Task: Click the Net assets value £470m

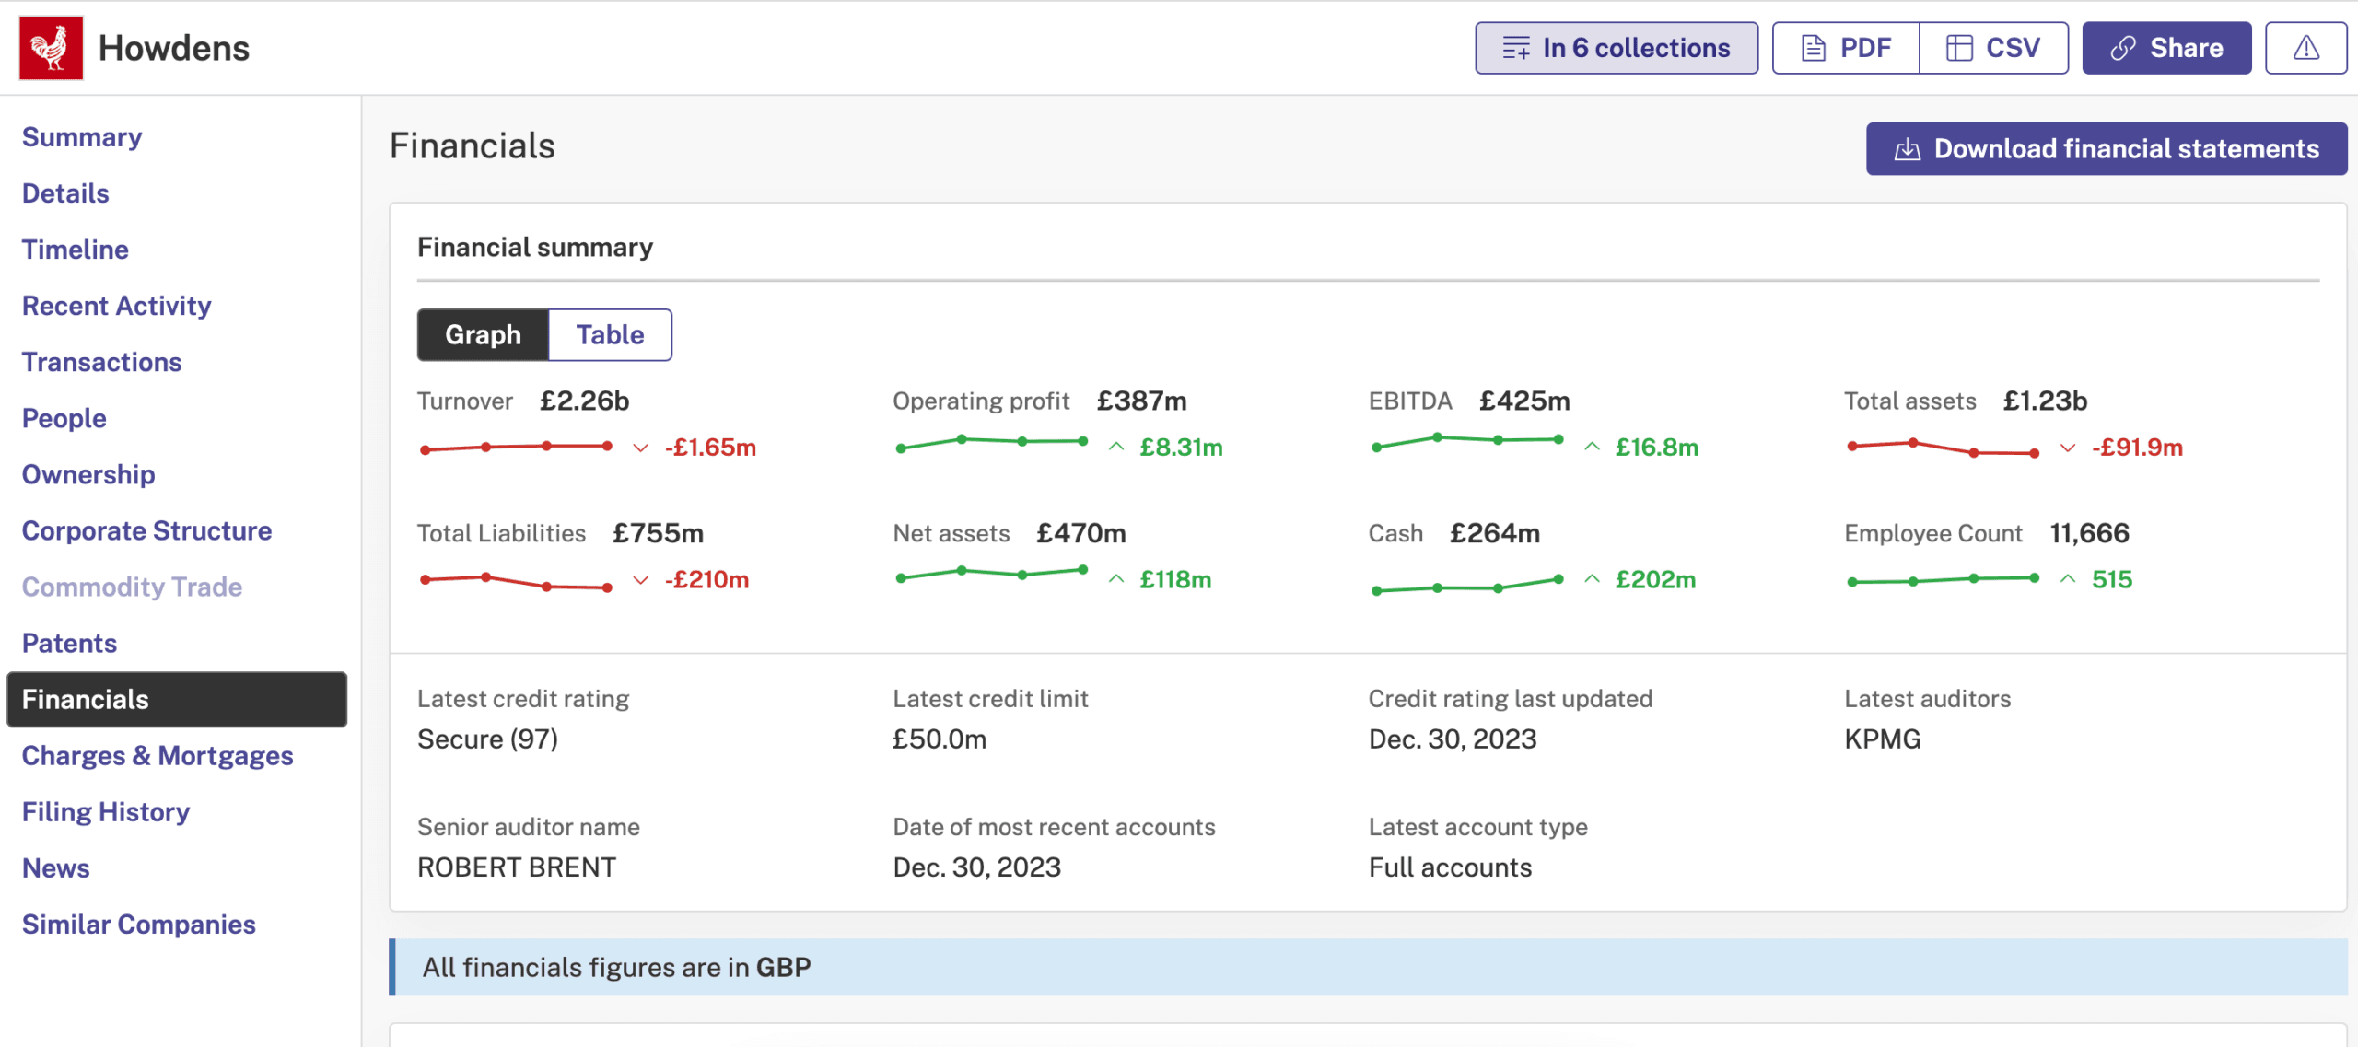Action: pyautogui.click(x=1081, y=533)
